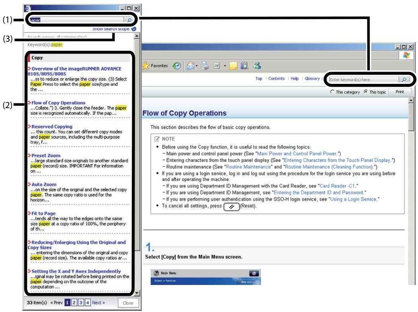
Task: Click the NOTE pencil icon
Action: coord(157,139)
